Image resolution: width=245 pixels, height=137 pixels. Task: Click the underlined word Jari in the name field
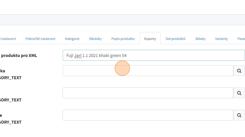point(78,56)
